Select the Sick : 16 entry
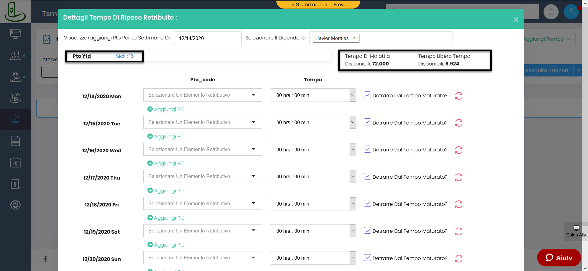This screenshot has height=271, width=588. click(x=125, y=56)
